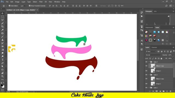Open the History panel icon
Screen dimensions: 175x98
(x=142, y=13)
